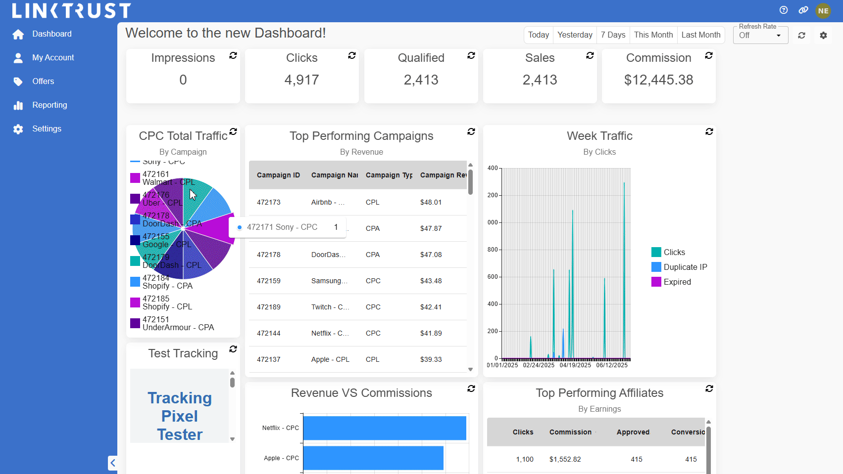Open the Dashboard menu item label

52,34
